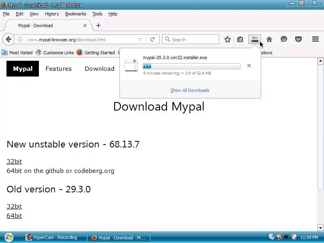Click scrollbar up arrow
This screenshot has width=324, height=243.
pos(320,61)
